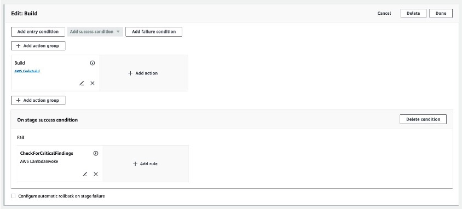Image resolution: width=462 pixels, height=209 pixels.
Task: Add action group above Build action
Action: click(x=38, y=46)
